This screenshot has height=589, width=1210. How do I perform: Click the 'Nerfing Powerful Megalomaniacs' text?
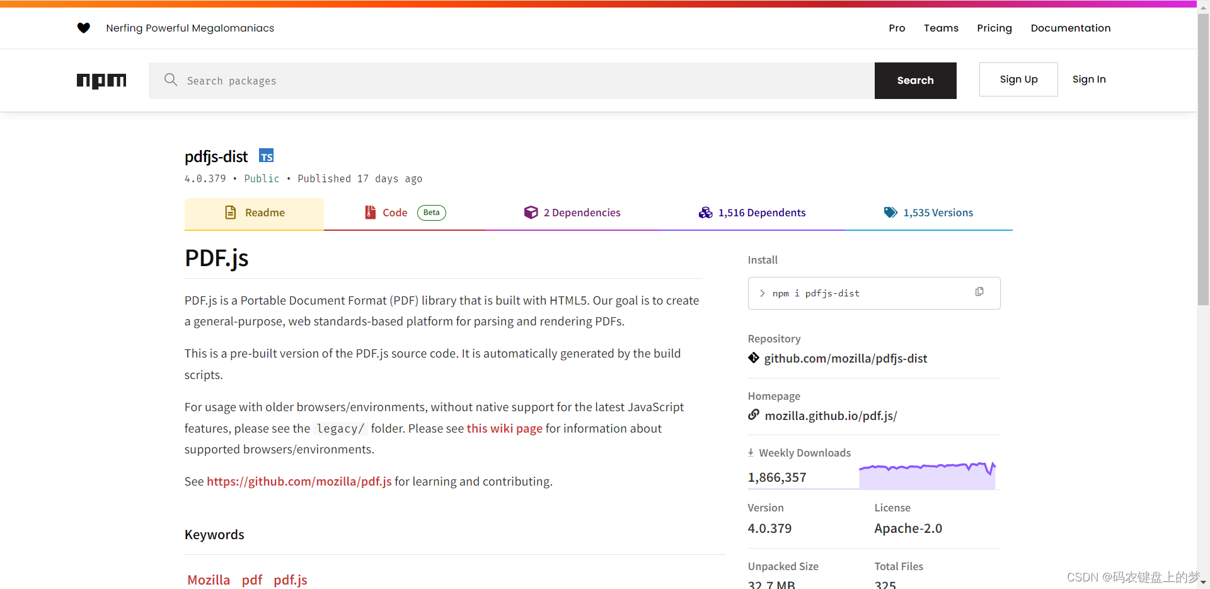pos(190,28)
